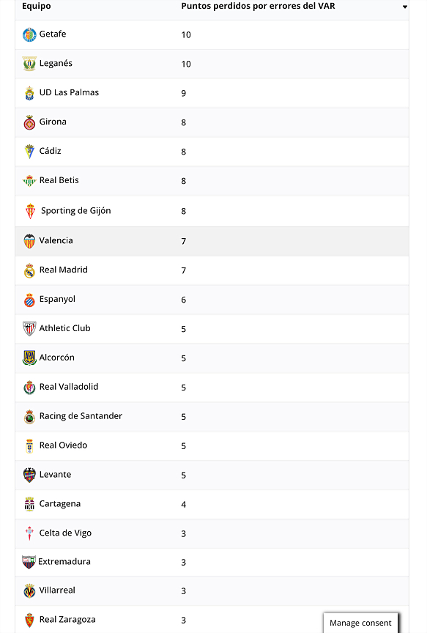Image resolution: width=427 pixels, height=633 pixels.
Task: Sort by the VAR points column arrow
Action: point(405,7)
